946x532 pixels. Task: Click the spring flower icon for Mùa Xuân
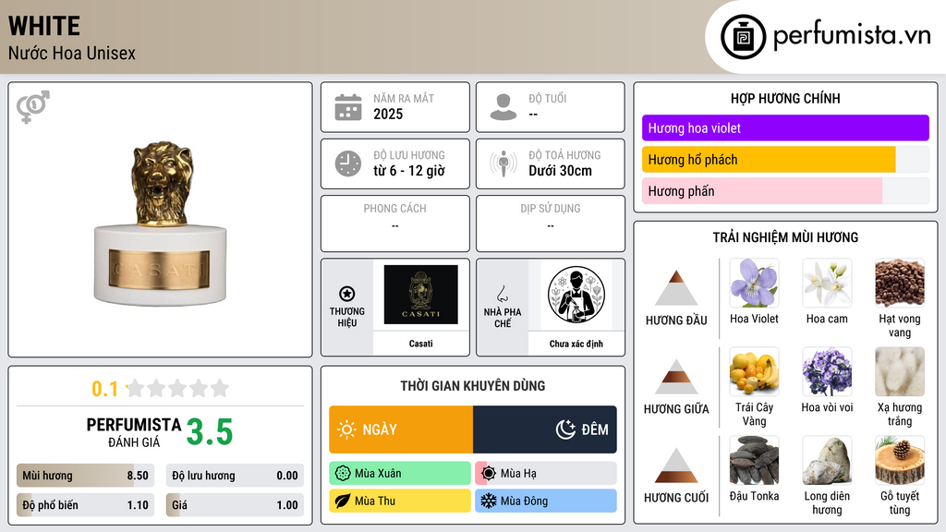click(343, 474)
